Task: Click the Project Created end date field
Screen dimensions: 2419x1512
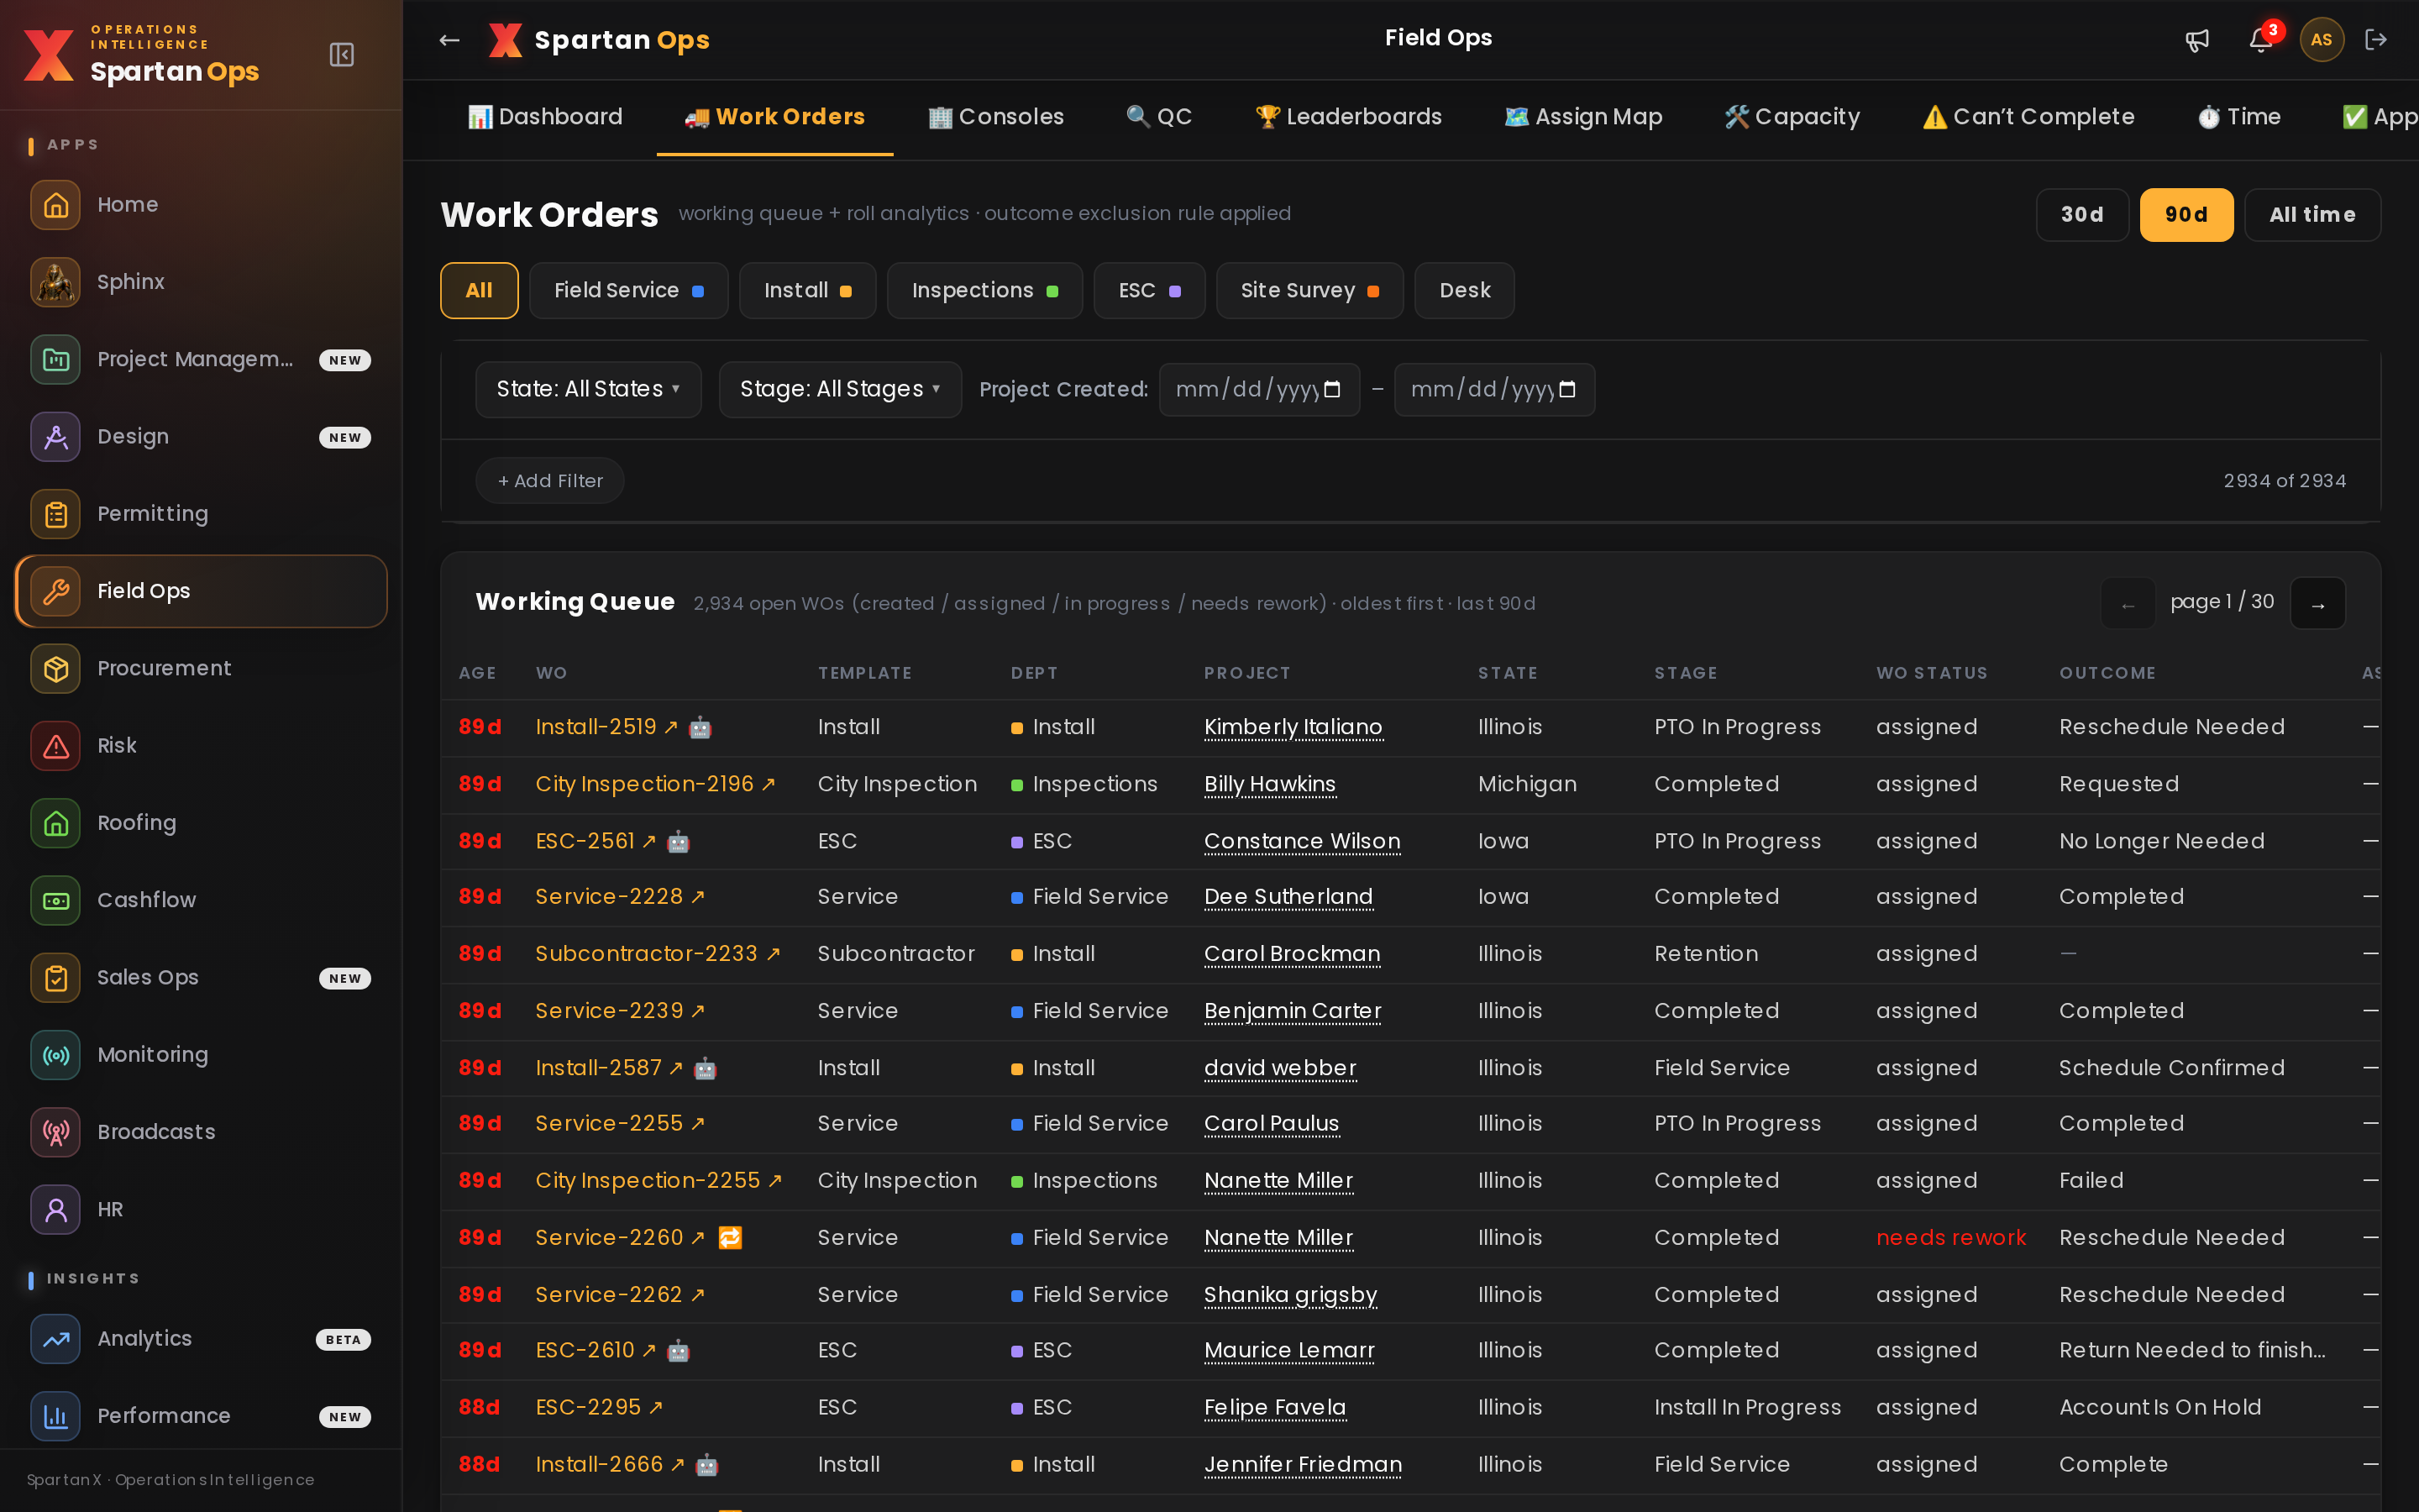Action: [x=1493, y=390]
